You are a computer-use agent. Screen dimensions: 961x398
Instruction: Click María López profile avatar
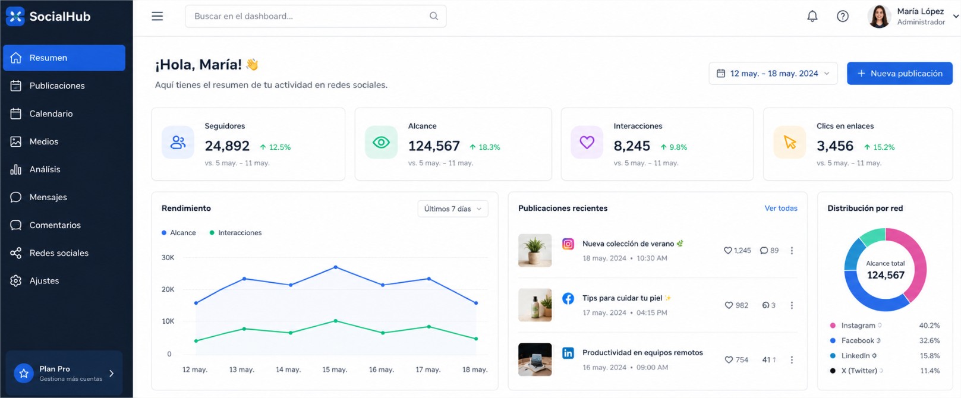pos(879,17)
